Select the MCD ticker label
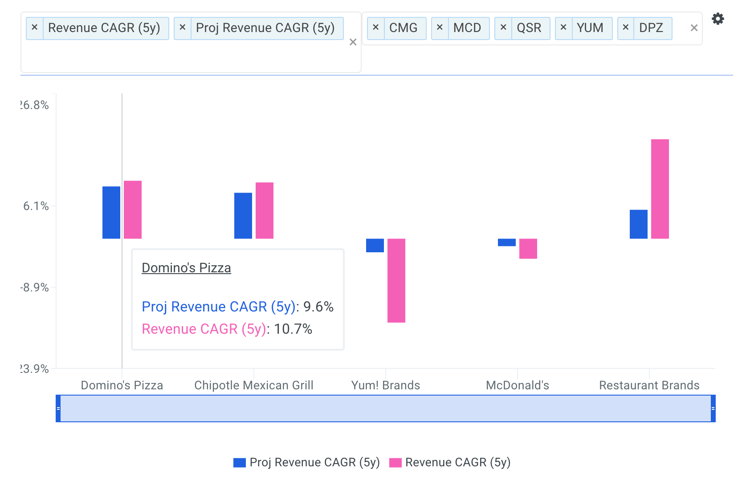The height and width of the screenshot is (485, 742). [467, 28]
